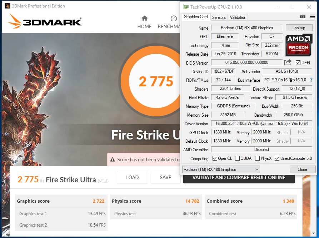Click the GPU-Z window close X button
319x238 pixels.
309,7
